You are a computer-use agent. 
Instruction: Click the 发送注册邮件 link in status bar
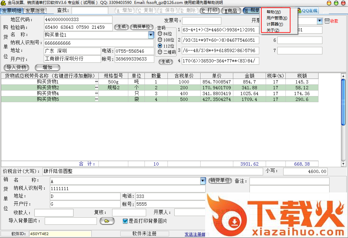[x=195, y=234]
